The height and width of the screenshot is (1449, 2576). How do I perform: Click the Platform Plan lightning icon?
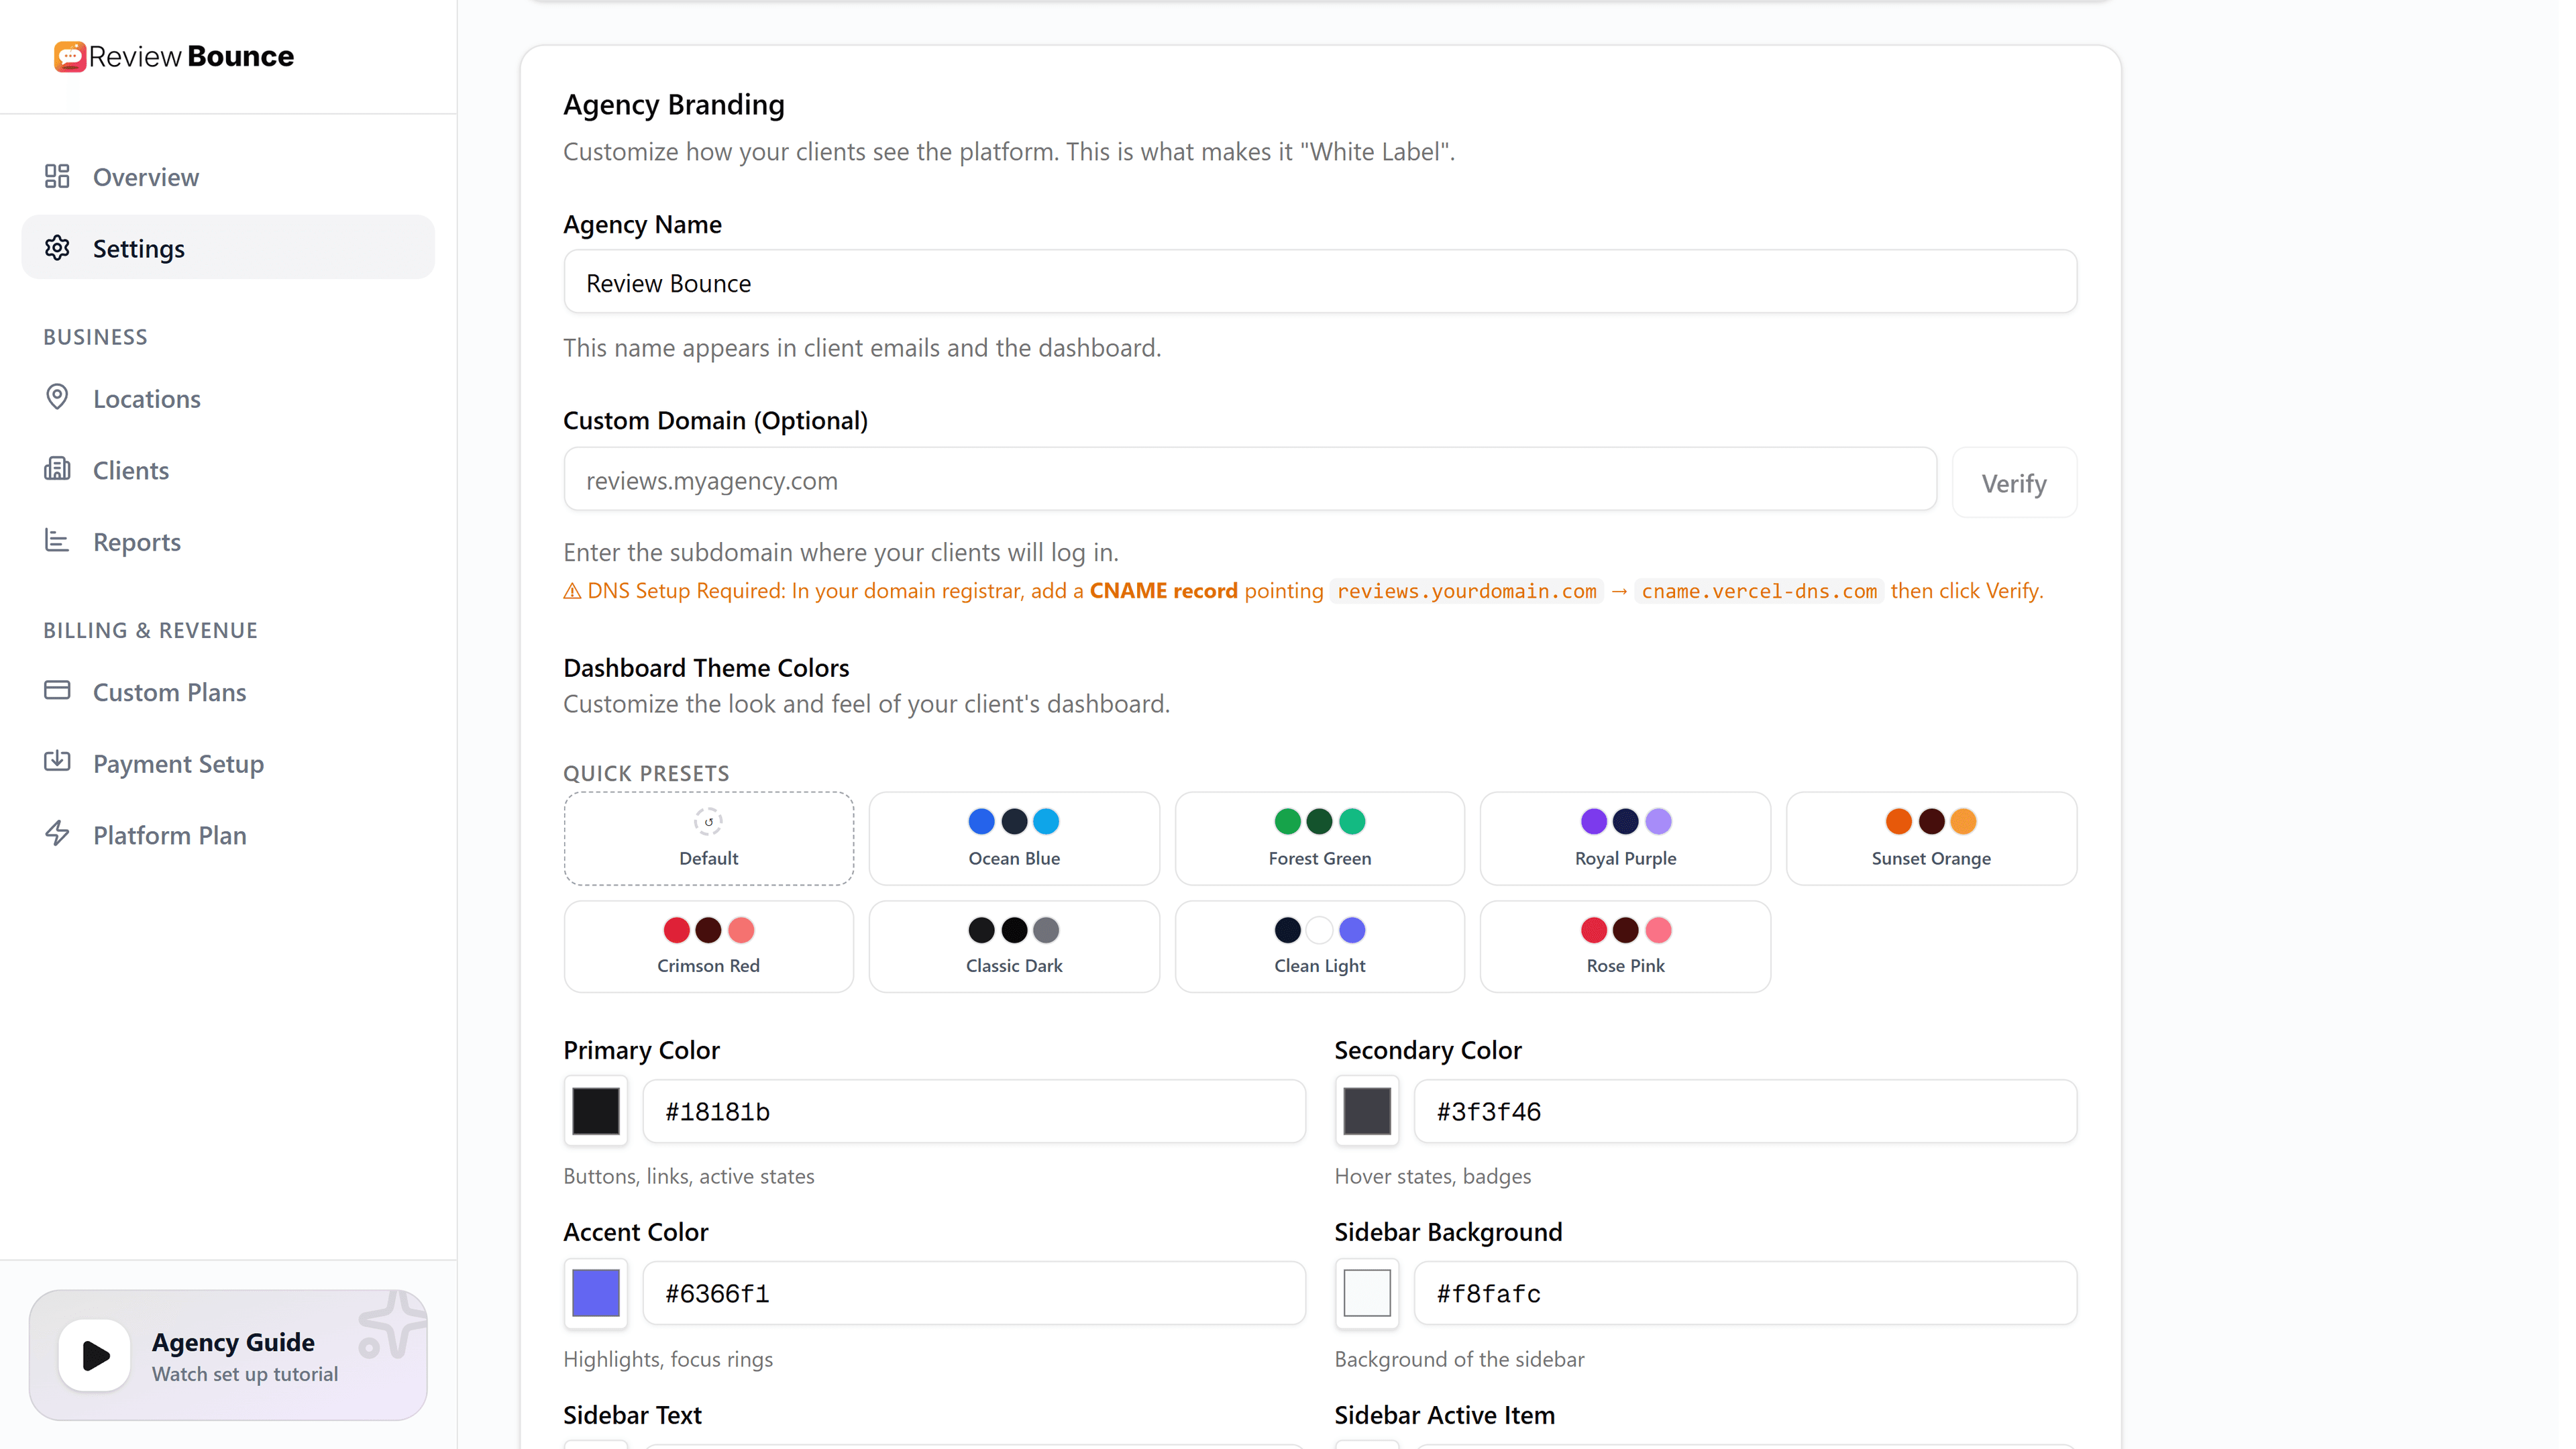pyautogui.click(x=57, y=833)
